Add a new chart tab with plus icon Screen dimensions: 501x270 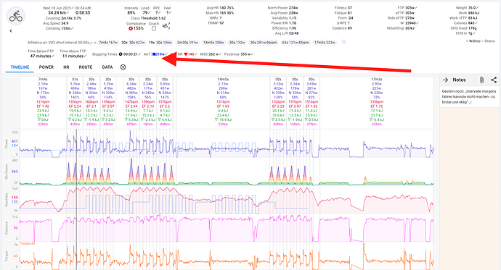click(123, 67)
